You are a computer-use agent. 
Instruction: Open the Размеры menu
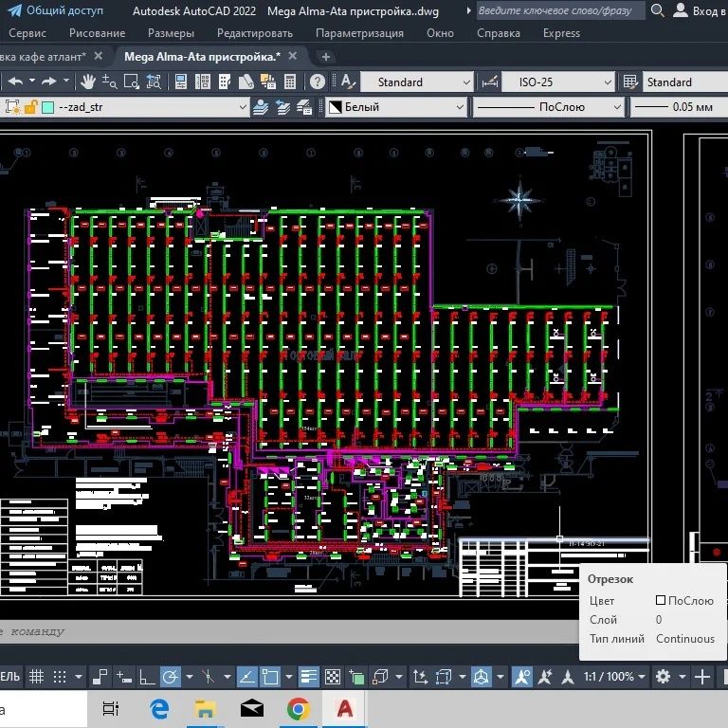[171, 33]
